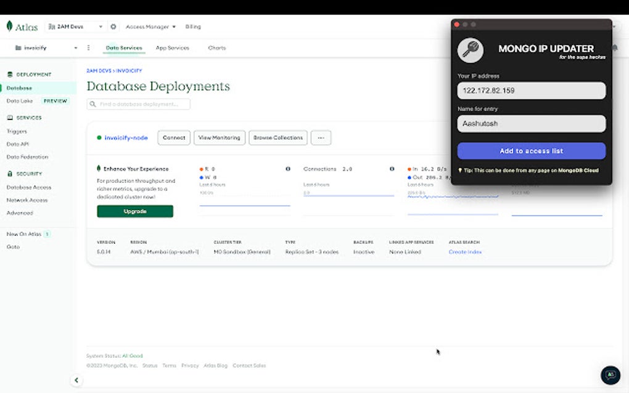Screen dimensions: 629x393
Task: Open the invoicify project dropdown
Action: [x=46, y=48]
